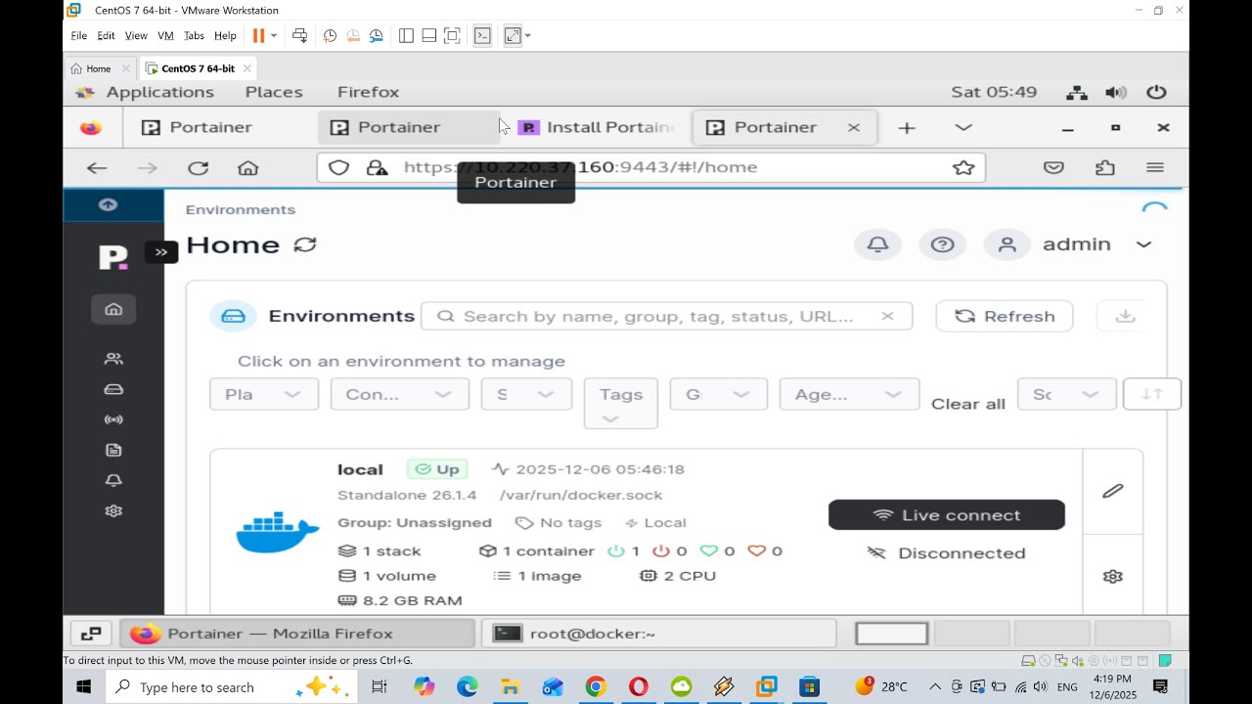
Task: Switch to first Portainer tab
Action: click(x=198, y=127)
